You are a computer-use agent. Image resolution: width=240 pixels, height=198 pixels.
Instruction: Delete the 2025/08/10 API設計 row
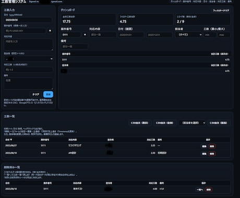click(212, 154)
